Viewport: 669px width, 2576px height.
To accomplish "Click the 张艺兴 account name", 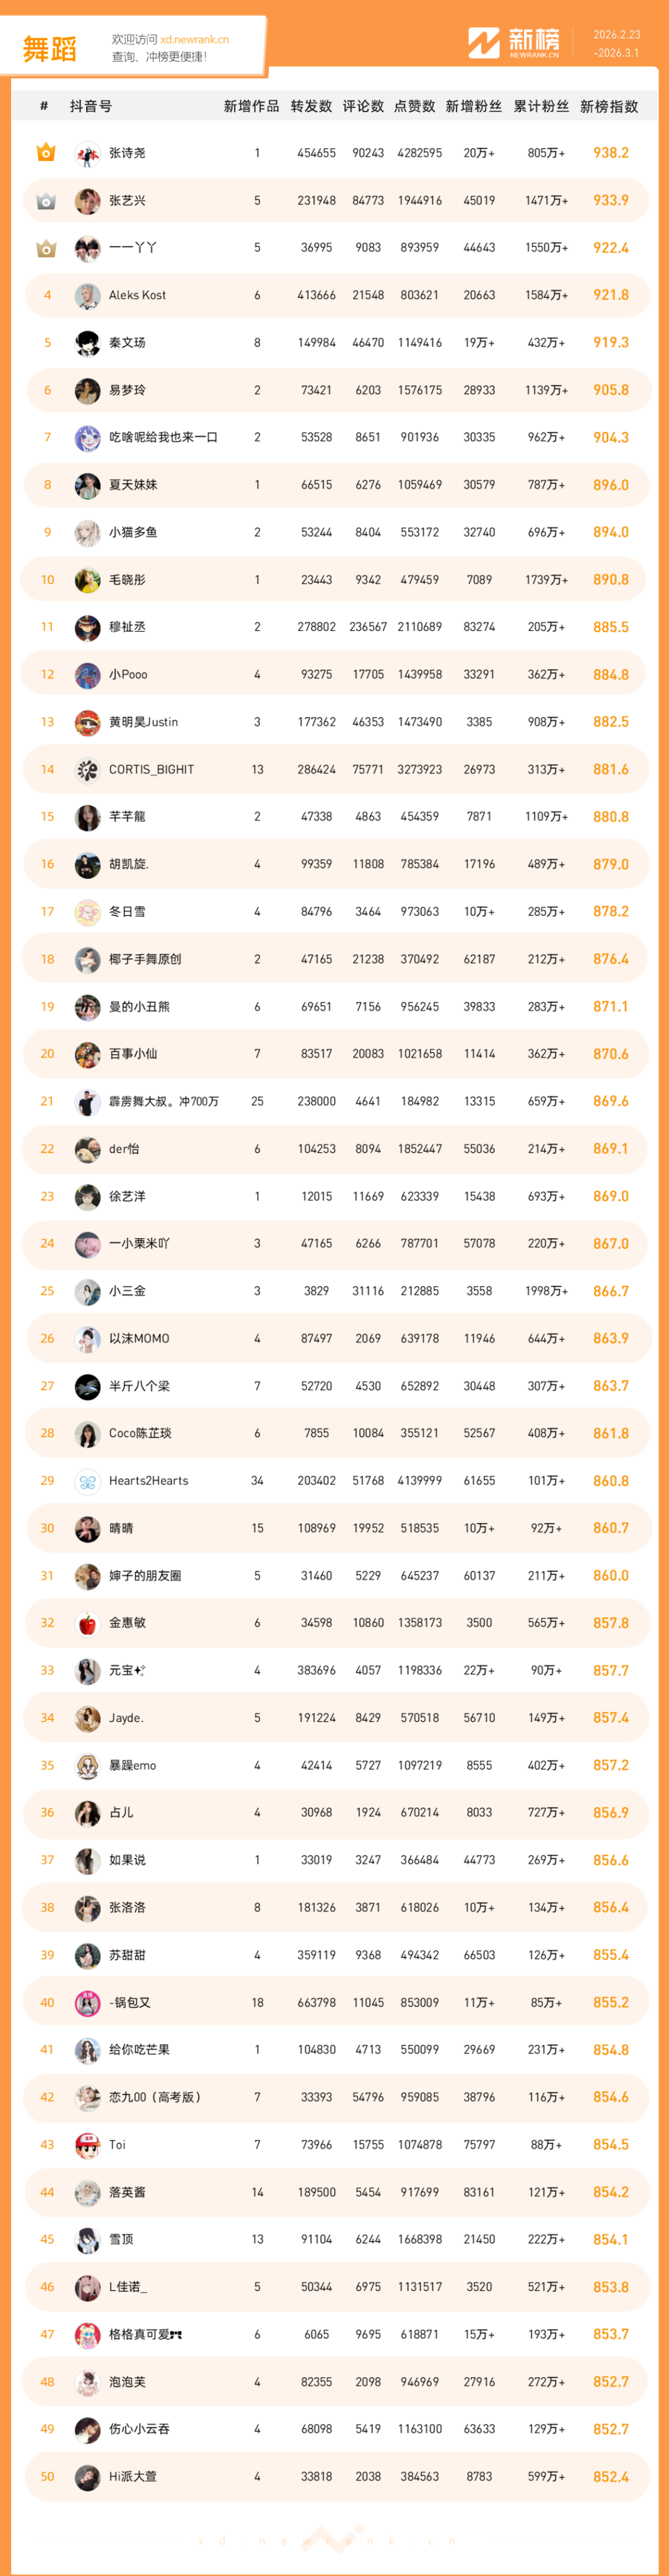I will coord(127,201).
